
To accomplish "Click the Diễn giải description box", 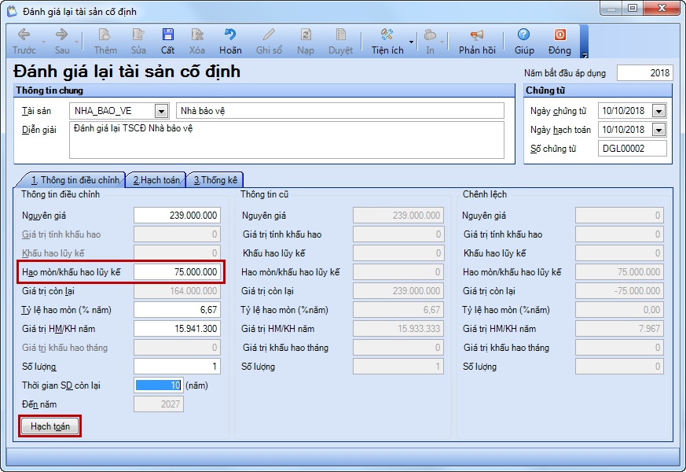I will 287,140.
